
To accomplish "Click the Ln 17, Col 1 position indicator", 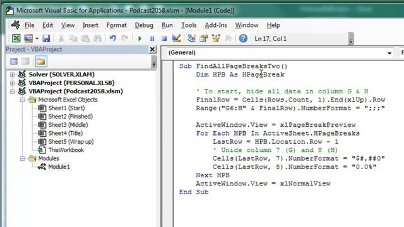I will (271, 38).
